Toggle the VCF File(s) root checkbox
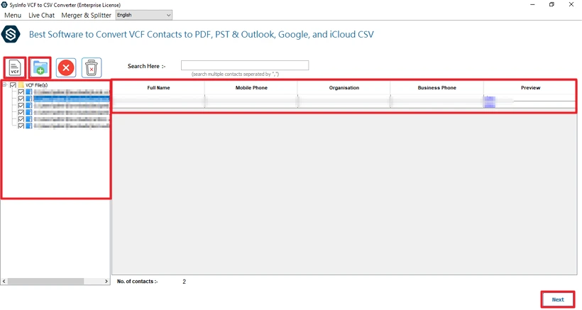Screen dimensions: 582x310 click(x=13, y=85)
